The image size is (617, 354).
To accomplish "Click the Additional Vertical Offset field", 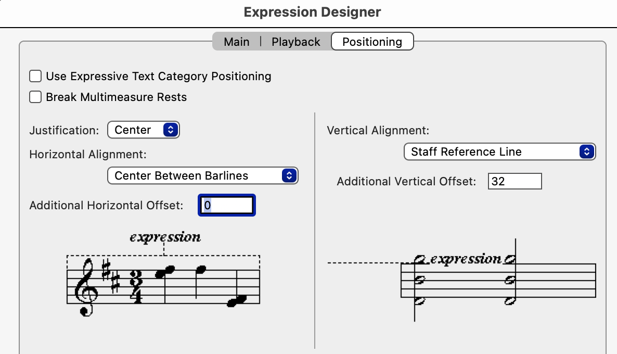I will click(515, 182).
